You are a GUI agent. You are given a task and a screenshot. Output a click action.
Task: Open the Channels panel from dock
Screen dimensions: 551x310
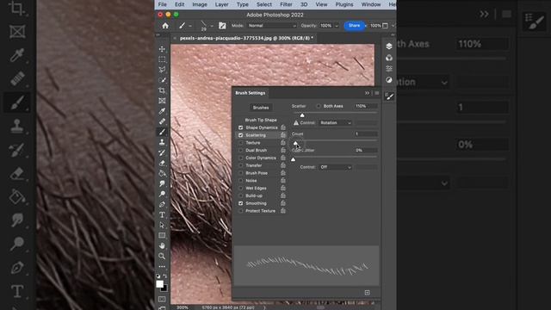pos(388,58)
